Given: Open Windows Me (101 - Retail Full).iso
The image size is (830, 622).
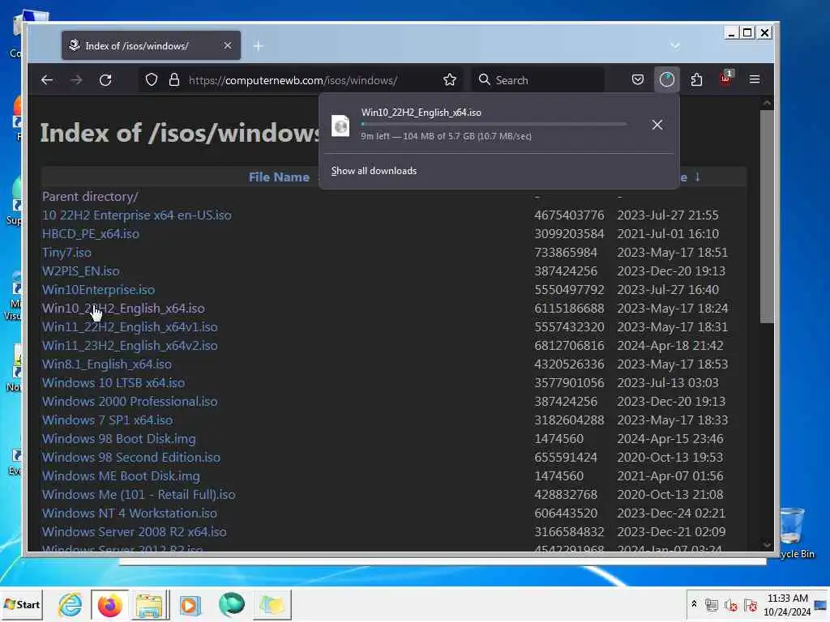Looking at the screenshot, I should 139,495.
